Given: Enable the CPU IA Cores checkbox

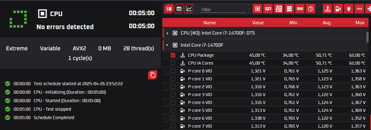Looking at the screenshot, I should [173, 63].
